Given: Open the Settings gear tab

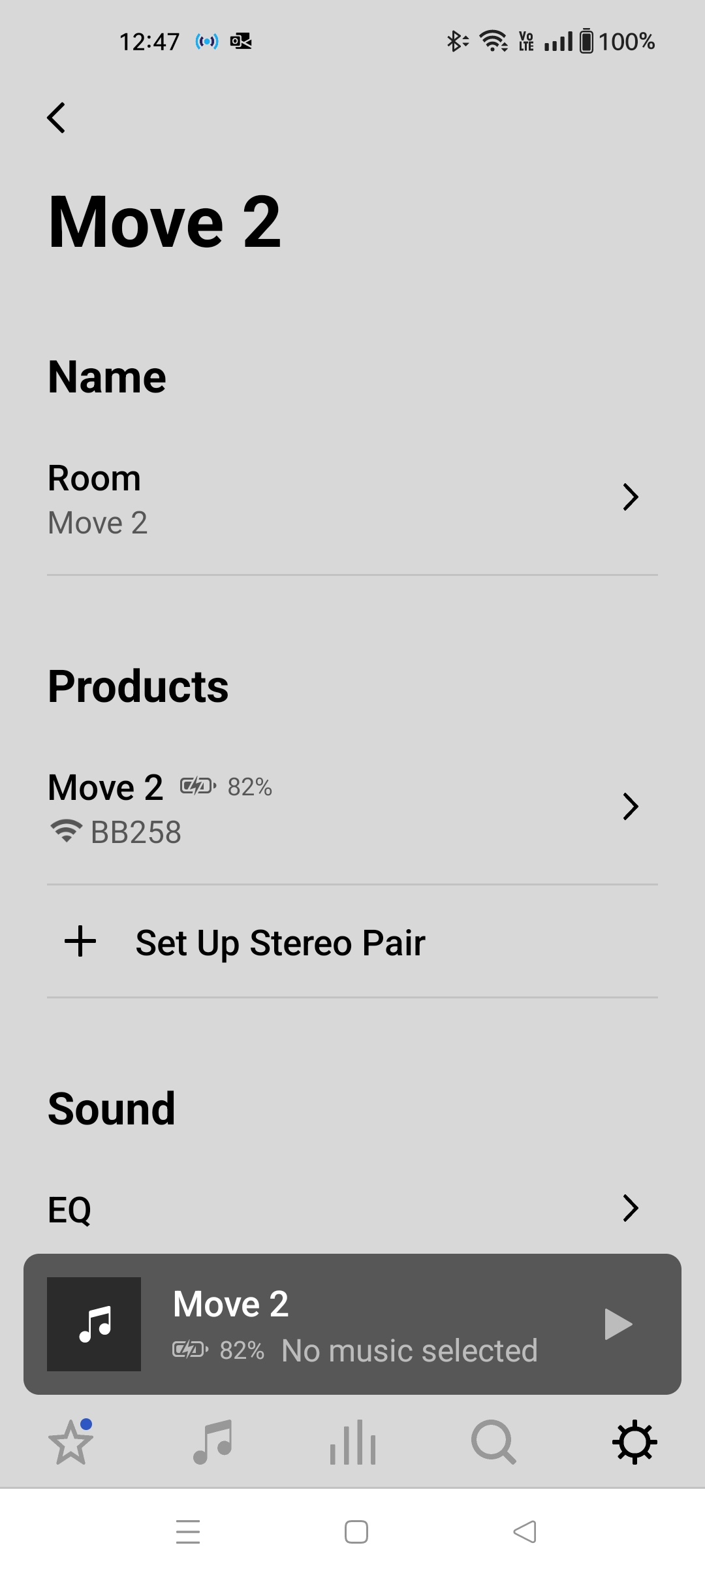Looking at the screenshot, I should tap(634, 1442).
